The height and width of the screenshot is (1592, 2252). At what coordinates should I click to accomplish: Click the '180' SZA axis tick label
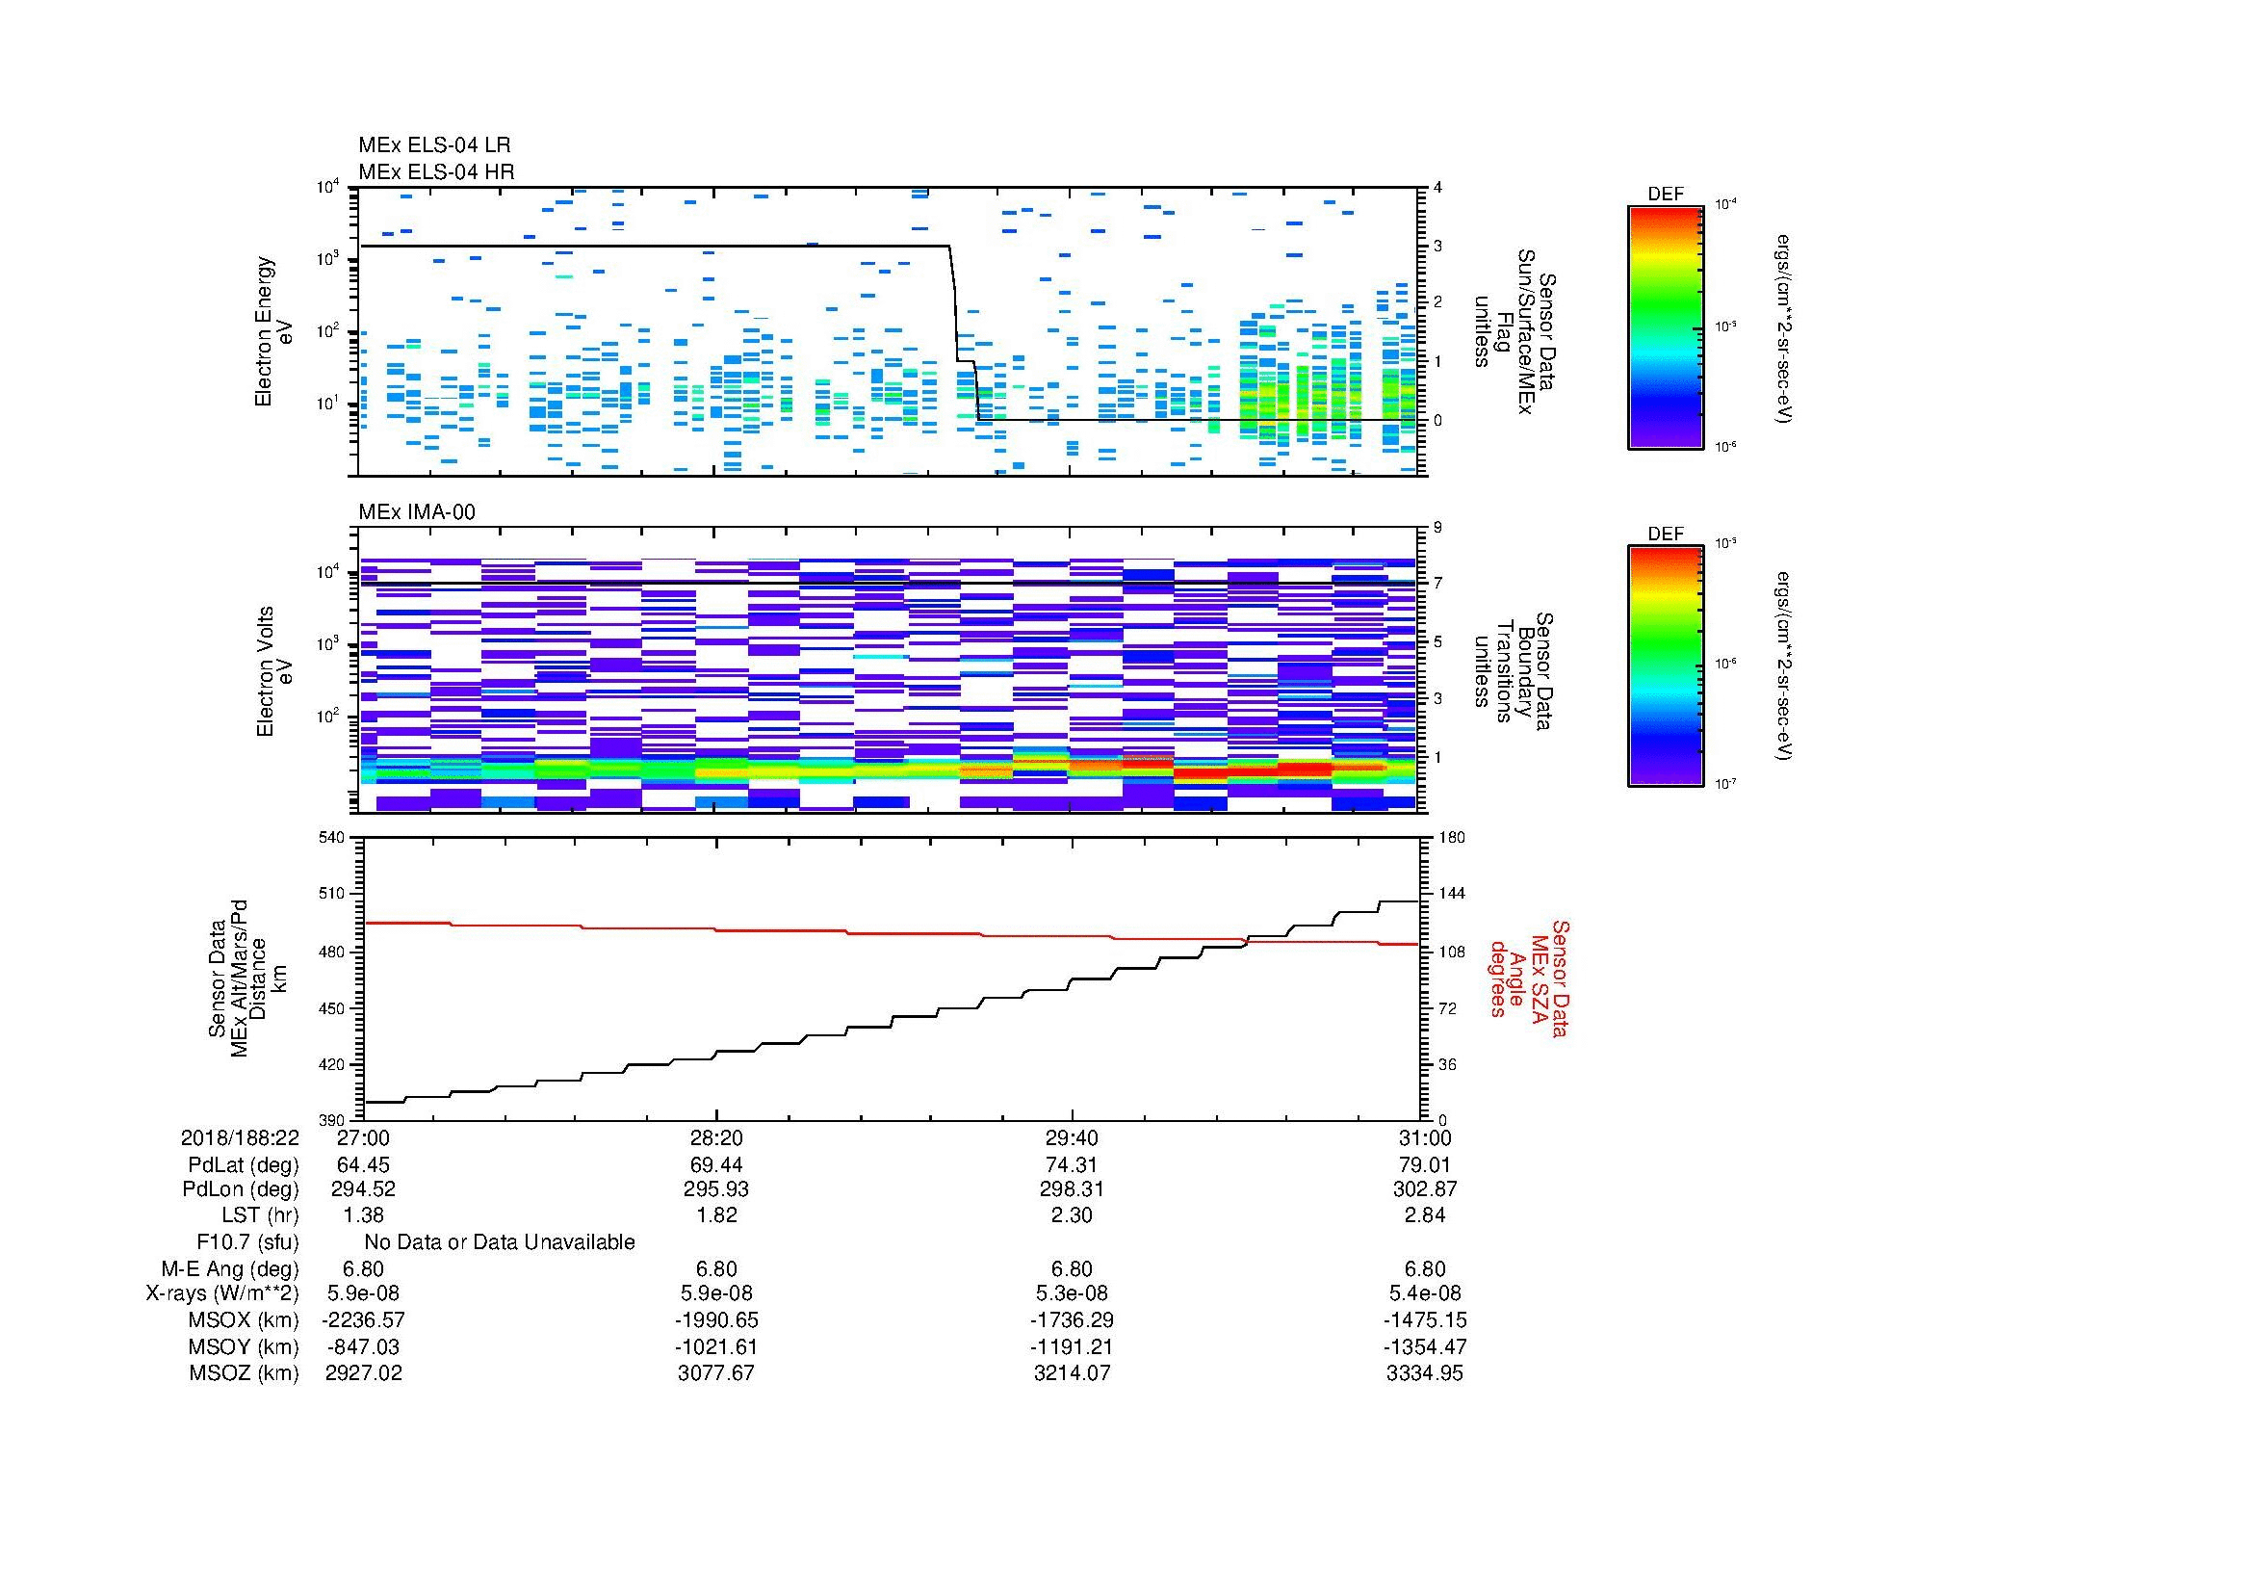coord(1452,838)
